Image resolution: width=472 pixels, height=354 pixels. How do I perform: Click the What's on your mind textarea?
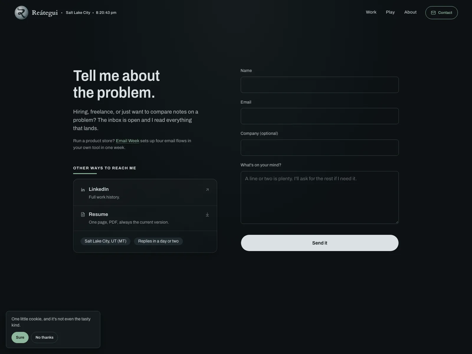pyautogui.click(x=319, y=197)
